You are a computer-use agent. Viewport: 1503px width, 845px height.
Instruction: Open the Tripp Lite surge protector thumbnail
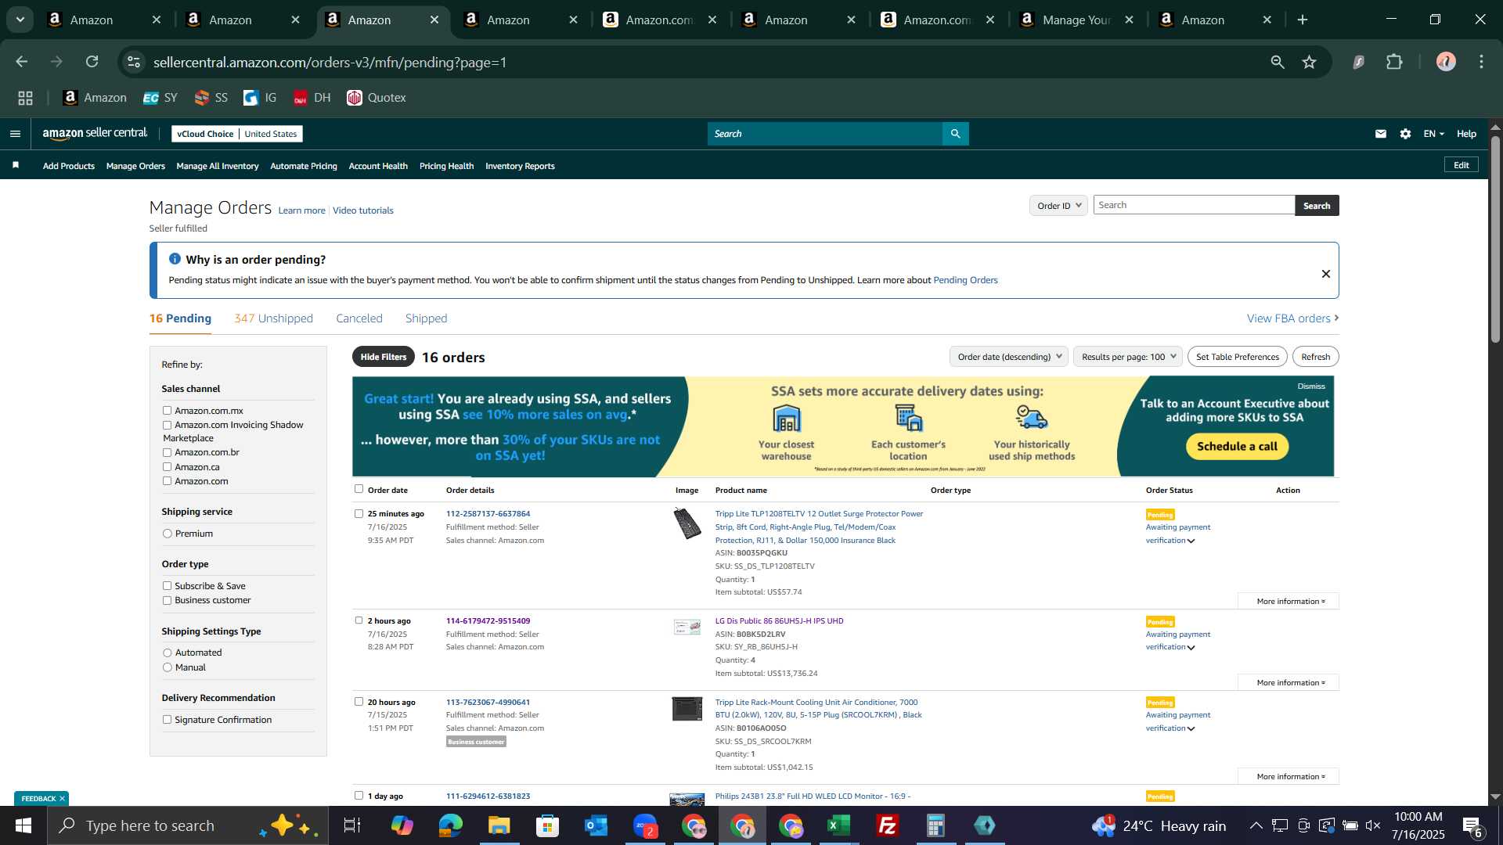click(x=687, y=523)
